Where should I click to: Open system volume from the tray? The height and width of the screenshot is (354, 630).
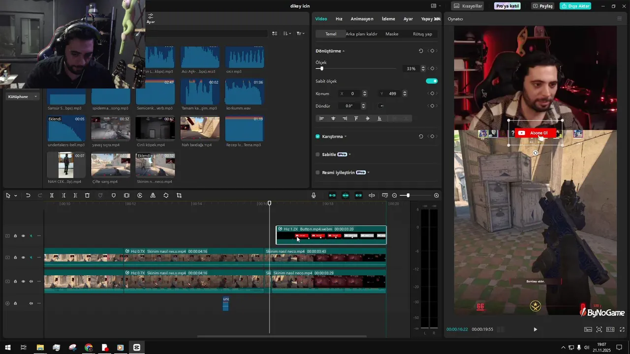point(586,348)
